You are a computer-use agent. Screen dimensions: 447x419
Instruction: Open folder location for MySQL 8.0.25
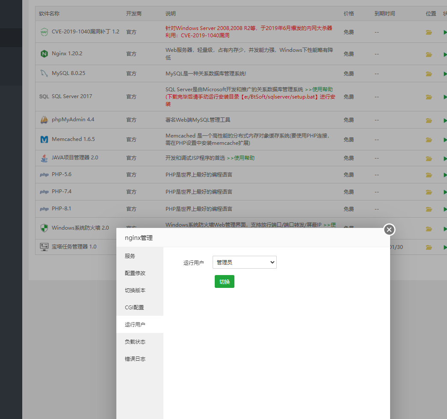429,74
